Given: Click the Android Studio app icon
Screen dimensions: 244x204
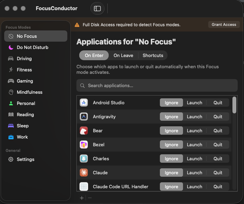Looking at the screenshot, I should tap(84, 103).
